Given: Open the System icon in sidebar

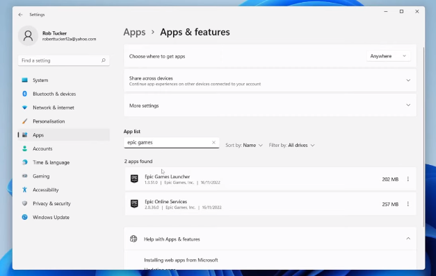Looking at the screenshot, I should [x=25, y=80].
